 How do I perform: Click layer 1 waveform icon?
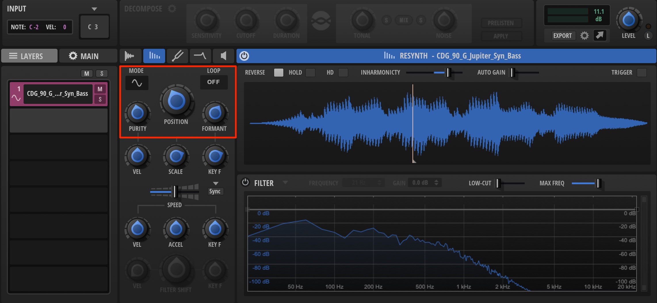click(x=16, y=98)
